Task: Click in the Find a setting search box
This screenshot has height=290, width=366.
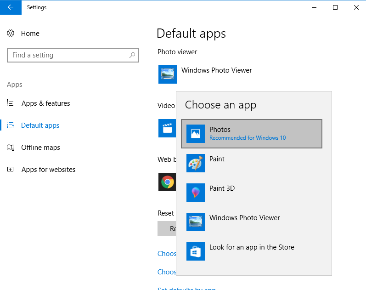Action: click(x=73, y=55)
